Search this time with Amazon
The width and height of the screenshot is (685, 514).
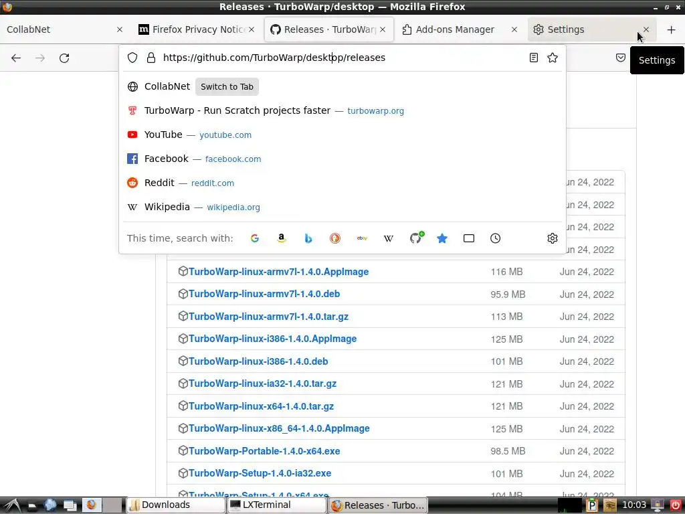(282, 238)
